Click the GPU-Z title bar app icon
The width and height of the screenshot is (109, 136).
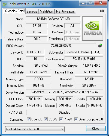[5, 4]
